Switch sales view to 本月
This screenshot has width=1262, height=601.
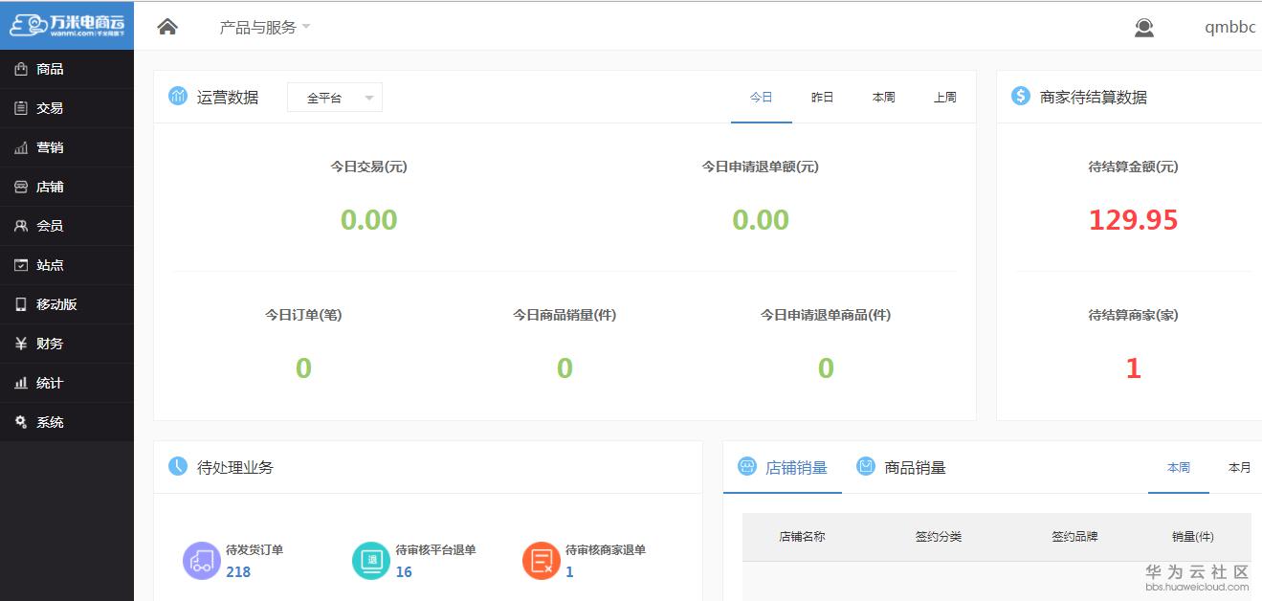pos(1239,468)
